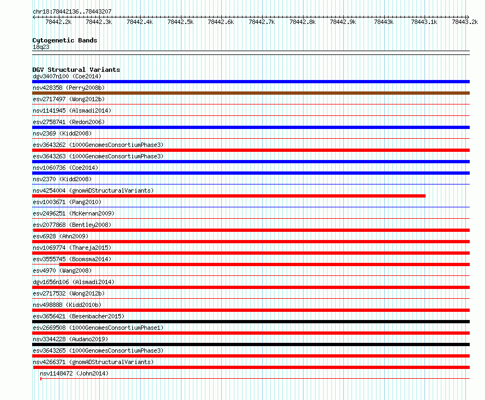Click the shorter red bar under nsv4254004
This screenshot has width=485, height=400.
click(229, 196)
